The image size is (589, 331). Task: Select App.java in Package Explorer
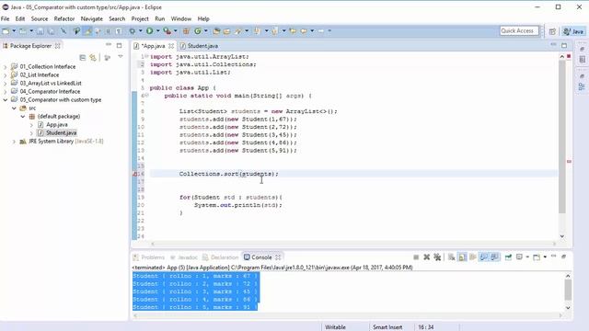tap(57, 125)
